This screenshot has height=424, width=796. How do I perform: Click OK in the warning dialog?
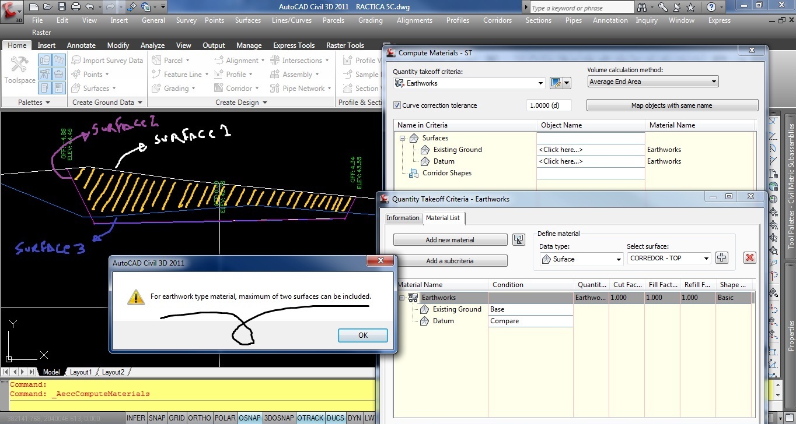[363, 335]
